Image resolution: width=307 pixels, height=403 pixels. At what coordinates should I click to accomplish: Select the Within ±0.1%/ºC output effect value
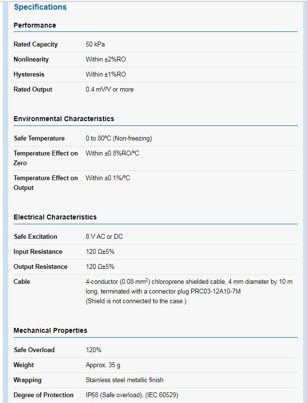[x=108, y=178]
